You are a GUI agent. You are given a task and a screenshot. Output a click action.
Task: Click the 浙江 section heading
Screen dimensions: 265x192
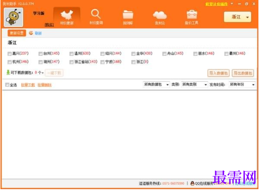12,43
